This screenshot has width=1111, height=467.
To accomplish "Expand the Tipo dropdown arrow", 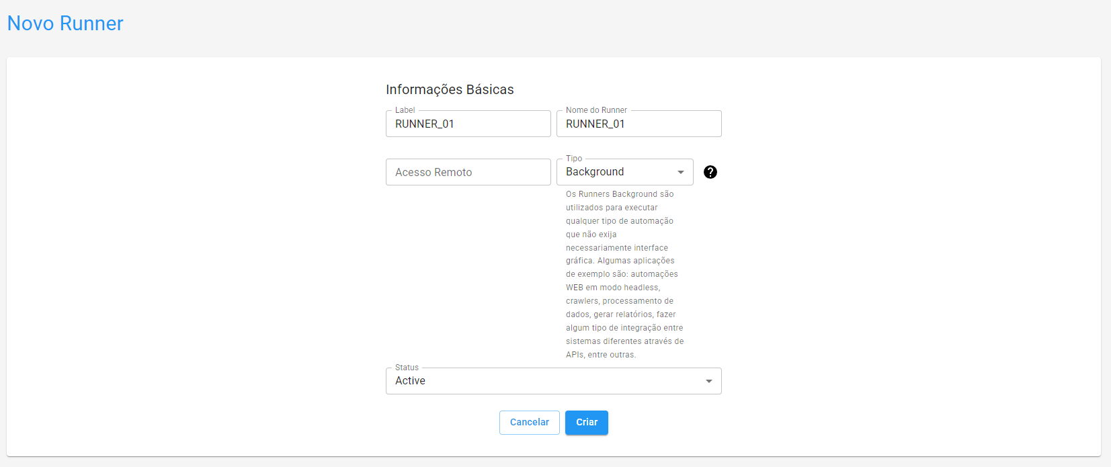I will (x=680, y=173).
